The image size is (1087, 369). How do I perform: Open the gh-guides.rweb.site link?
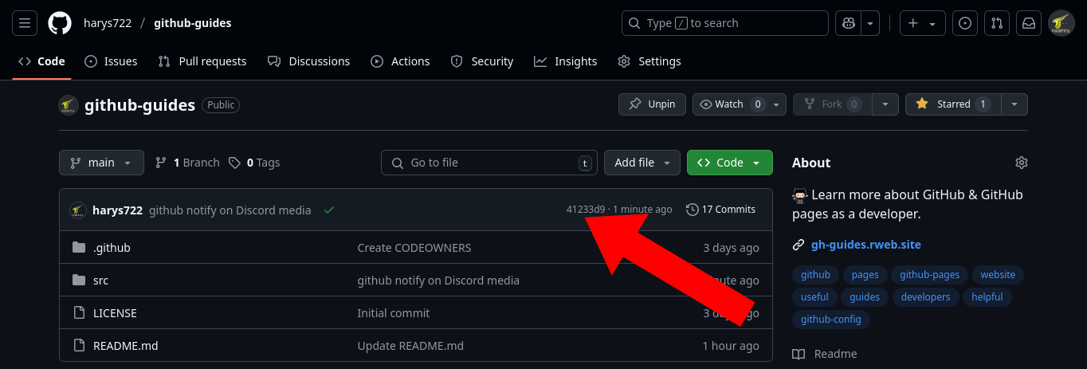click(x=865, y=245)
